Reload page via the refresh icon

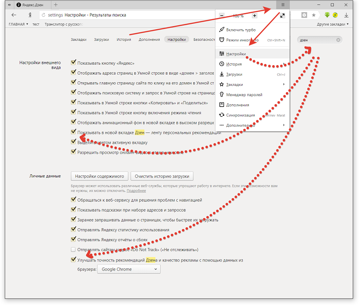43,15
